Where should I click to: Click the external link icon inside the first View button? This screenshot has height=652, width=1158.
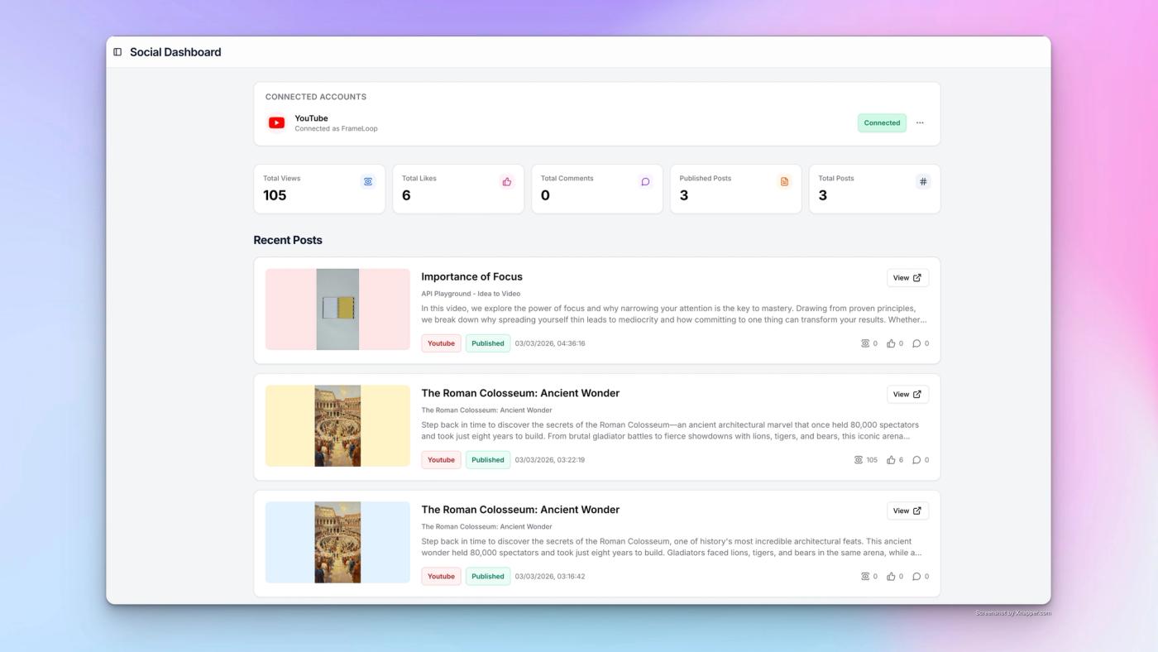pos(916,277)
